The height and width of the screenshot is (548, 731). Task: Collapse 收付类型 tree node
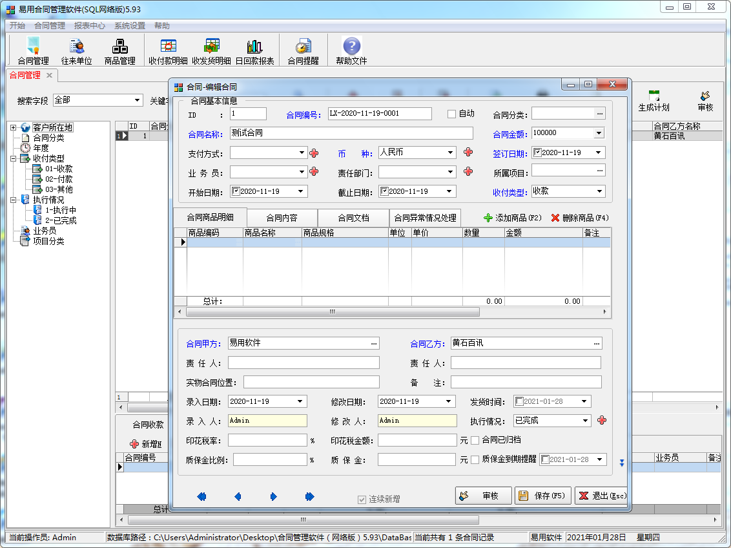coord(14,158)
